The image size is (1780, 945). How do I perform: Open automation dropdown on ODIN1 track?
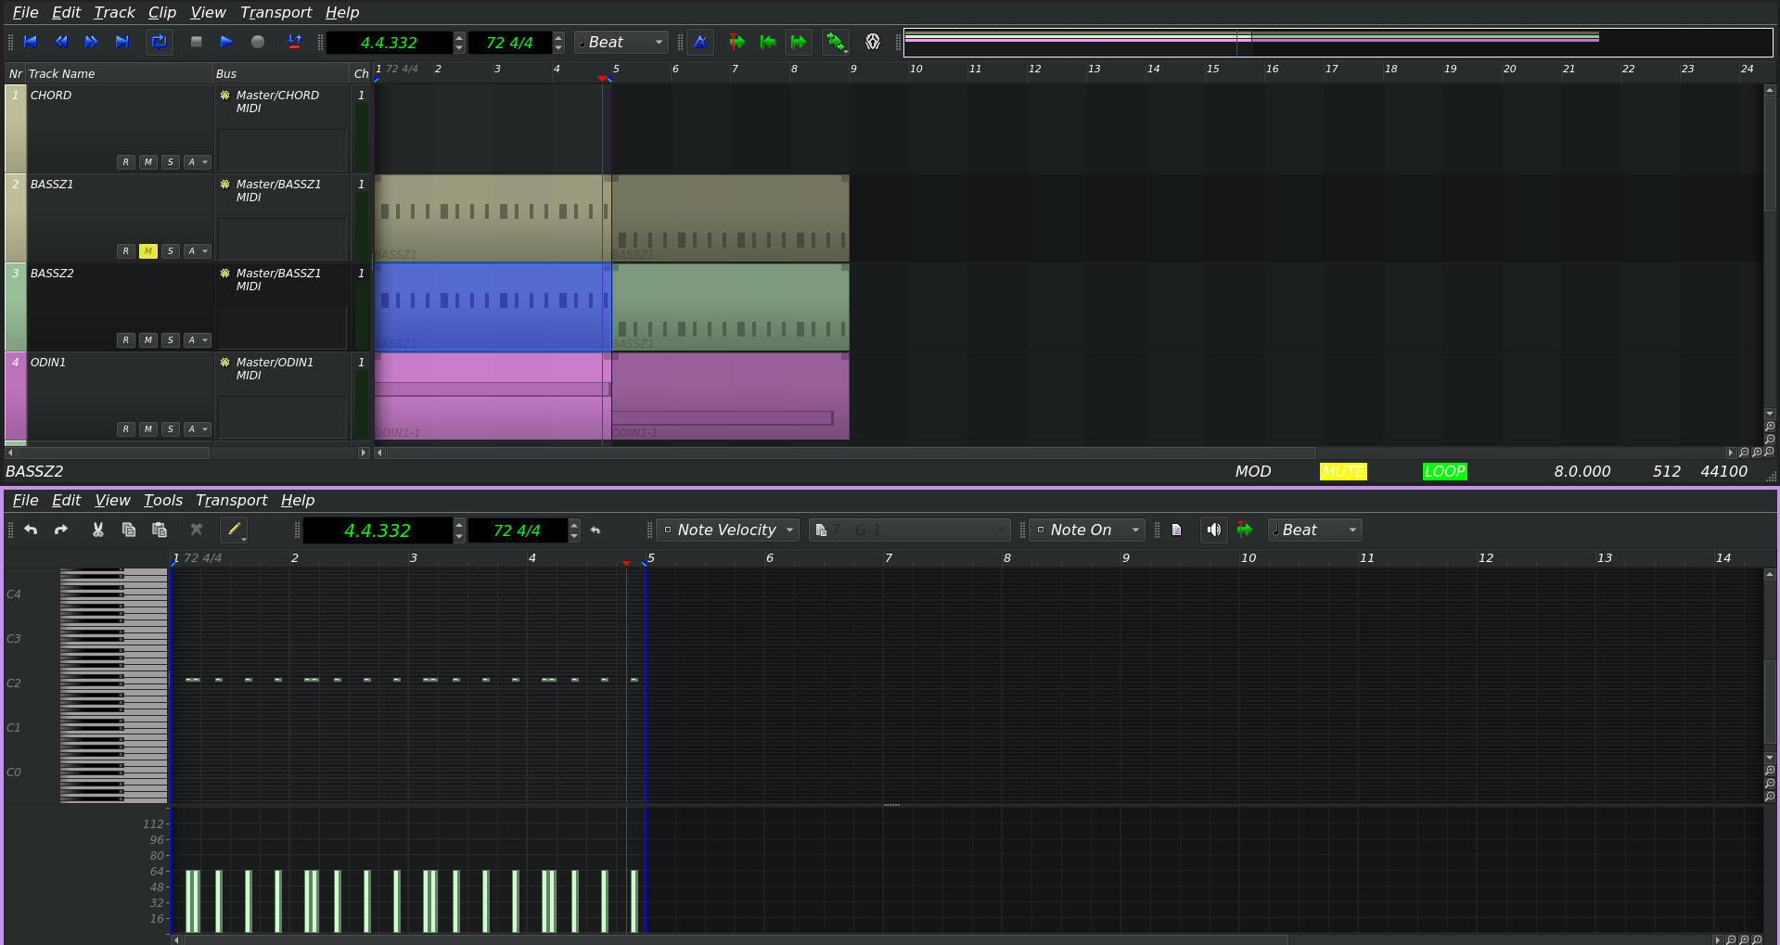click(198, 429)
